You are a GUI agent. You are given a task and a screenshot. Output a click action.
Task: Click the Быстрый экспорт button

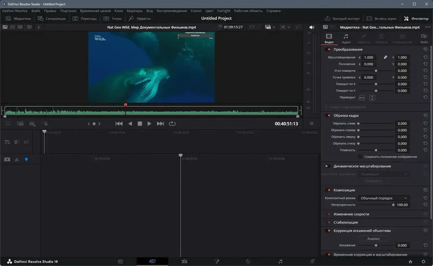[342, 18]
